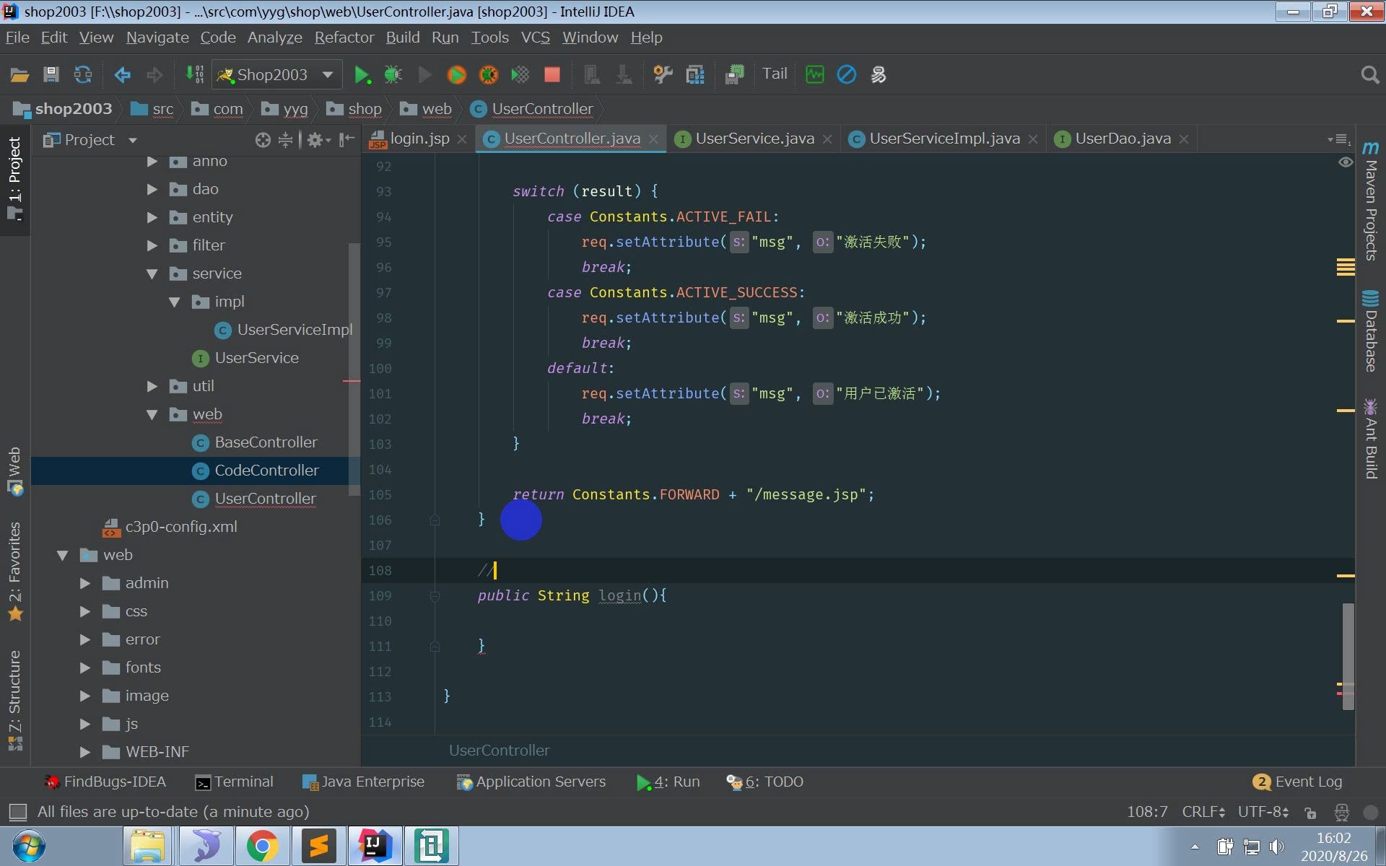Expand the admin folder

(x=84, y=583)
